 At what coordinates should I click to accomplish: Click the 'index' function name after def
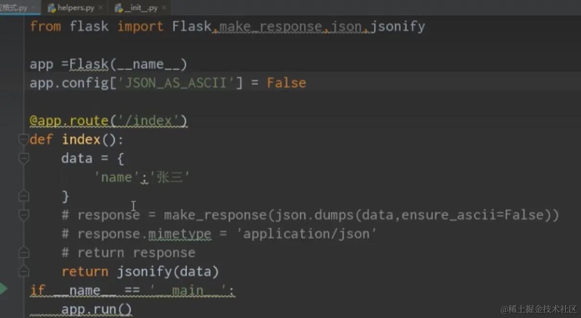(81, 139)
